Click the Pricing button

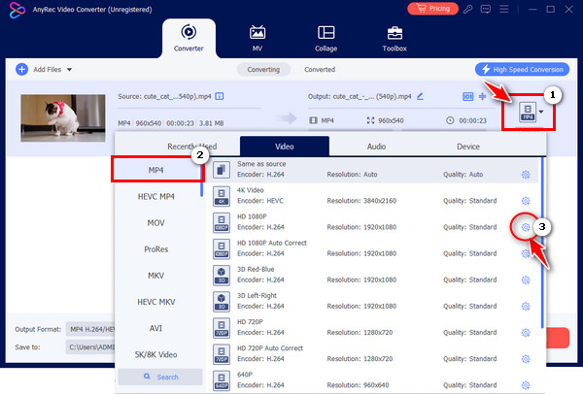[432, 9]
